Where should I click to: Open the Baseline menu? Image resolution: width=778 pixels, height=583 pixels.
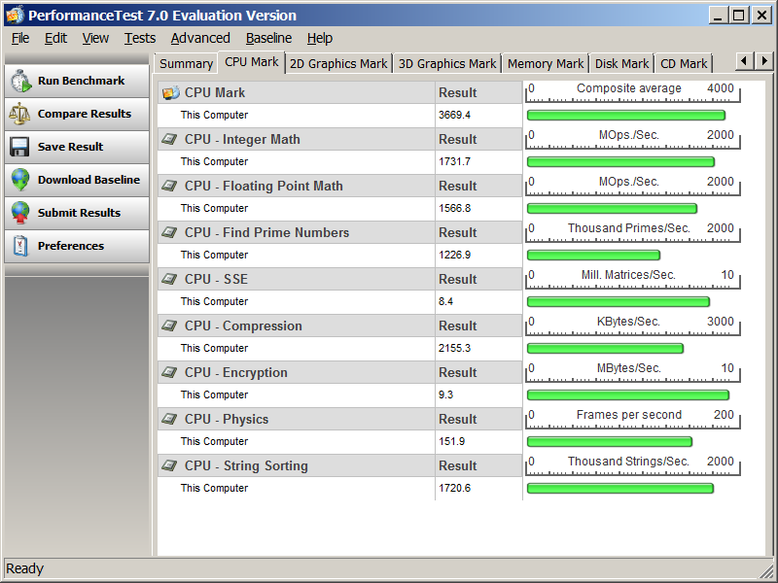point(268,38)
